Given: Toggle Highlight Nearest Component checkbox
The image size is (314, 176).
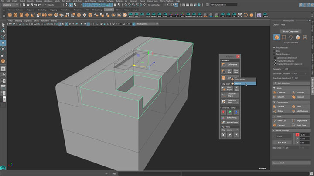Looking at the screenshot, I should tap(275, 64).
